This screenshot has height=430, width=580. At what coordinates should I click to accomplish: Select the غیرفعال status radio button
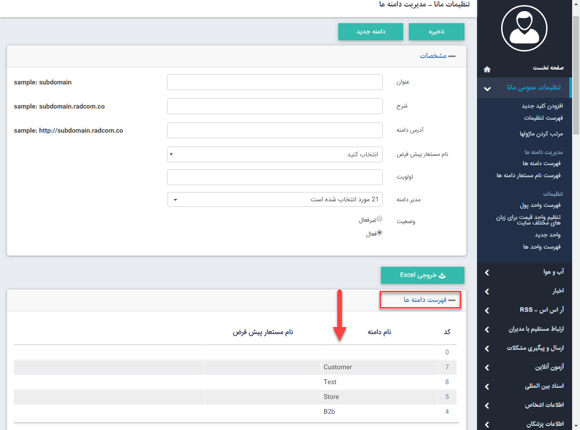click(x=380, y=218)
